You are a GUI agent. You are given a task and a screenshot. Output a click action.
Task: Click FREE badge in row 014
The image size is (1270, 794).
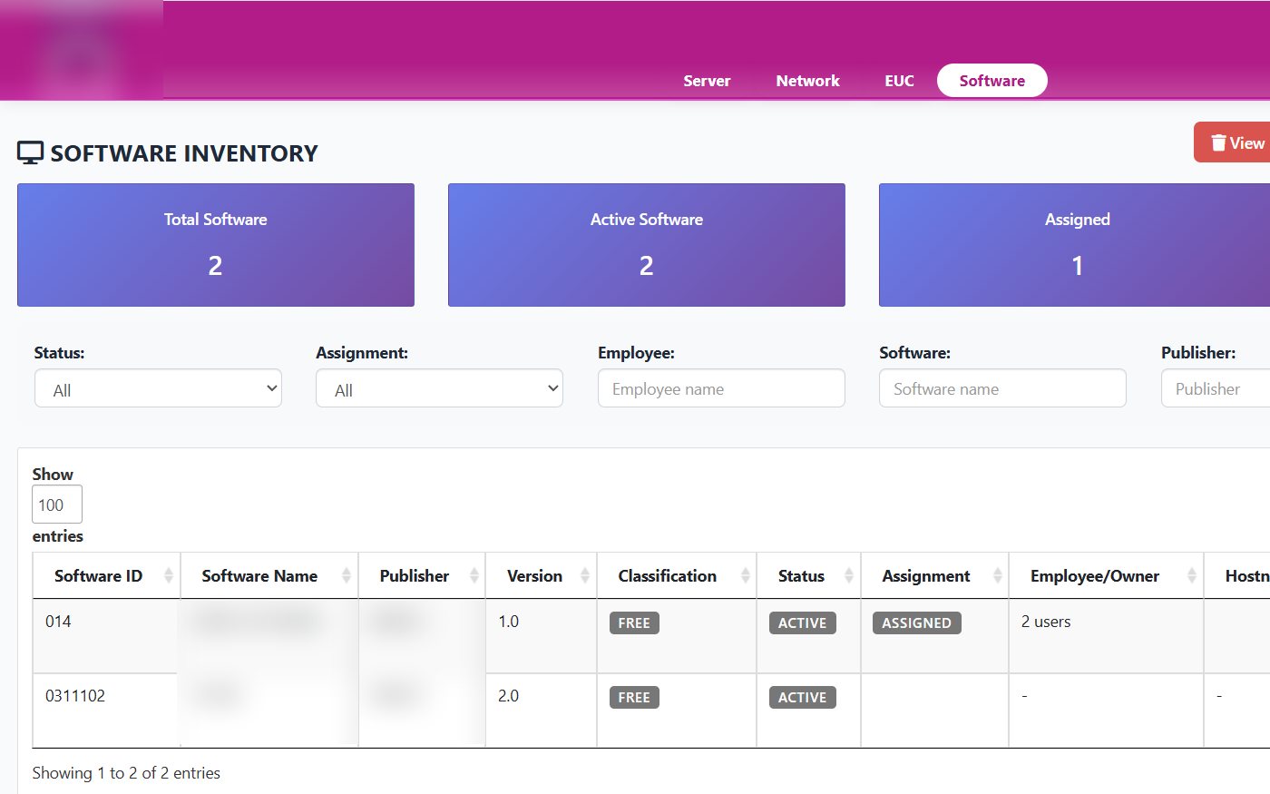[x=634, y=623]
